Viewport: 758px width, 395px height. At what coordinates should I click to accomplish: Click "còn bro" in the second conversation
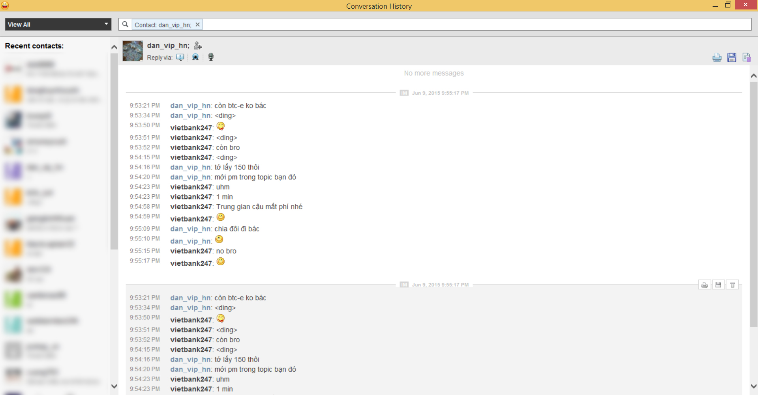228,340
